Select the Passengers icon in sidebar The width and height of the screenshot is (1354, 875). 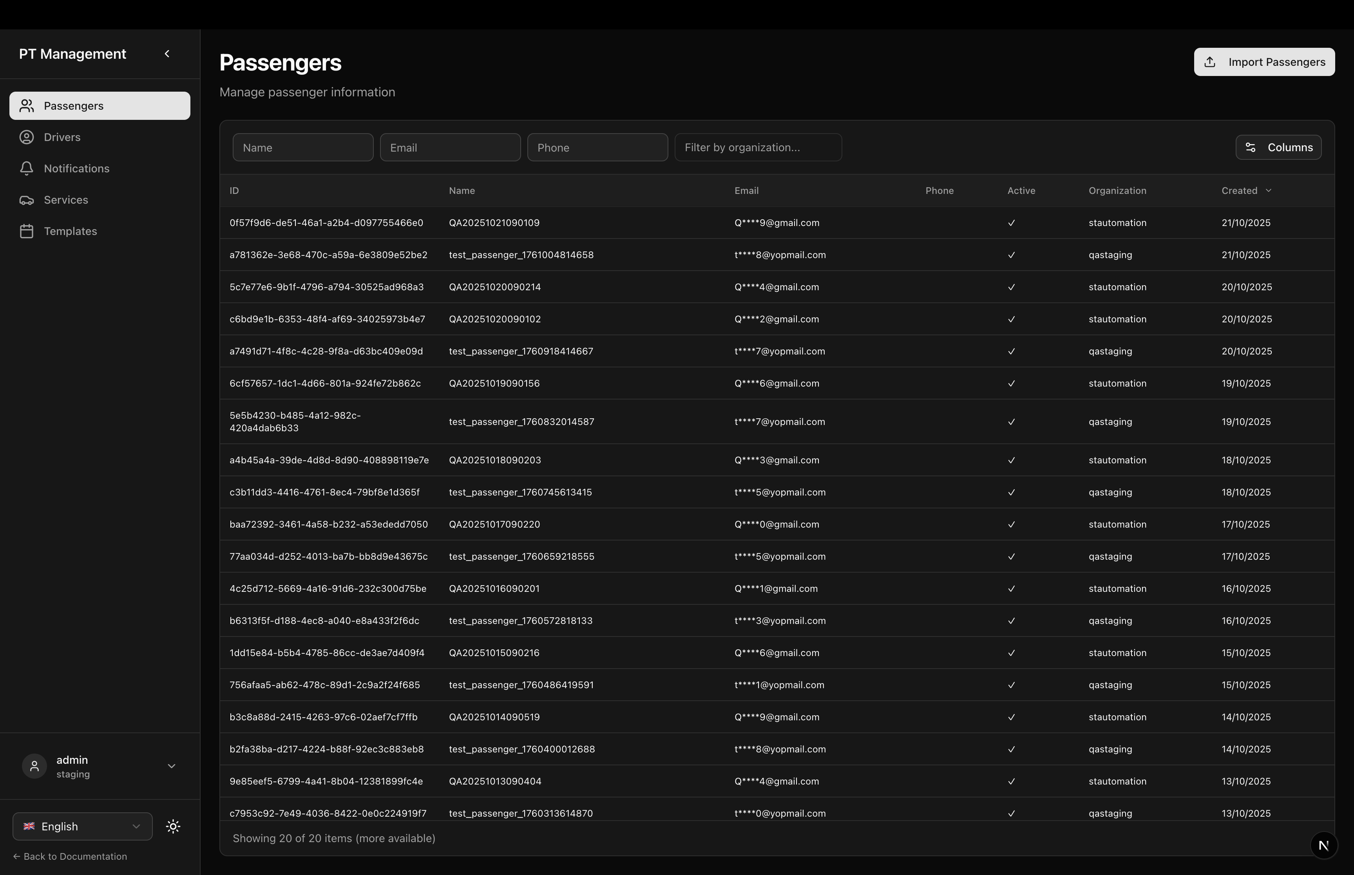coord(27,105)
